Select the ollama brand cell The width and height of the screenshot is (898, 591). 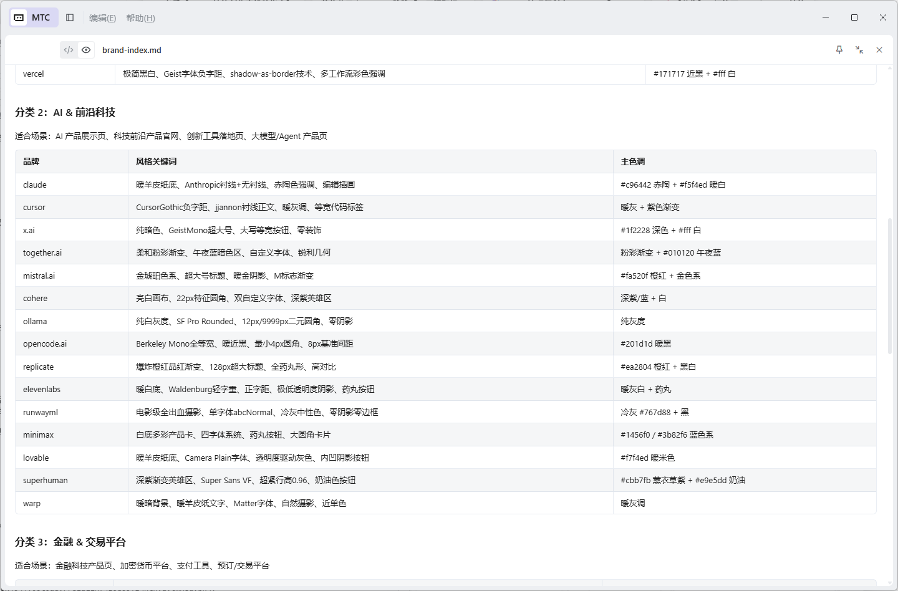pos(72,321)
